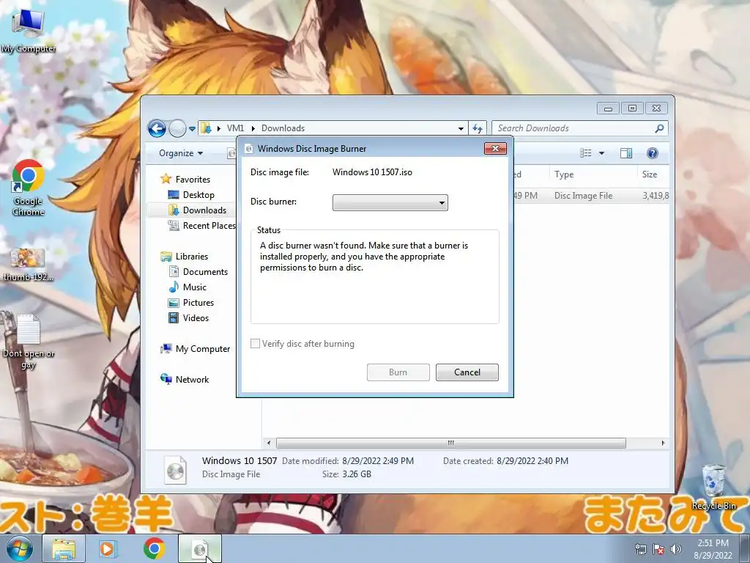Open the Google Chrome desktop shortcut
This screenshot has height=563, width=750.
point(29,188)
